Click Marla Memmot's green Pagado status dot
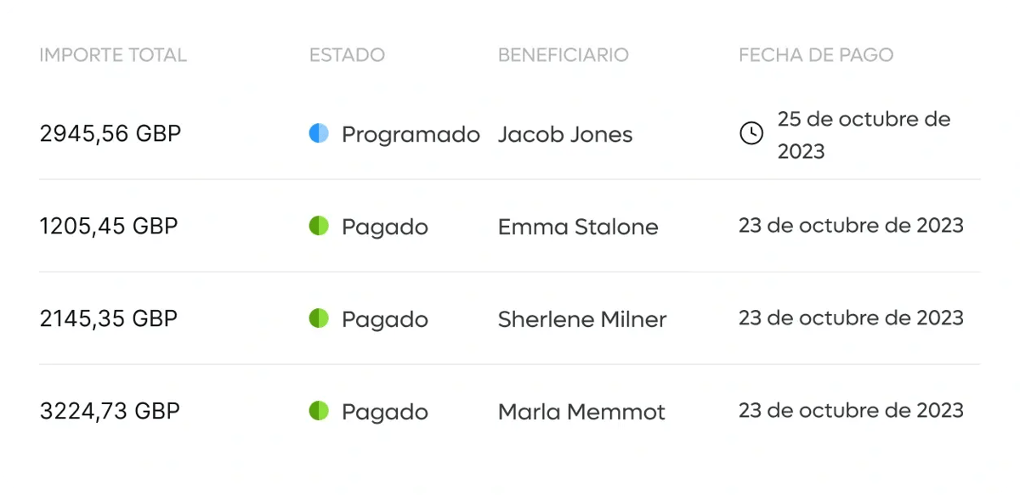The width and height of the screenshot is (1020, 495). point(319,411)
